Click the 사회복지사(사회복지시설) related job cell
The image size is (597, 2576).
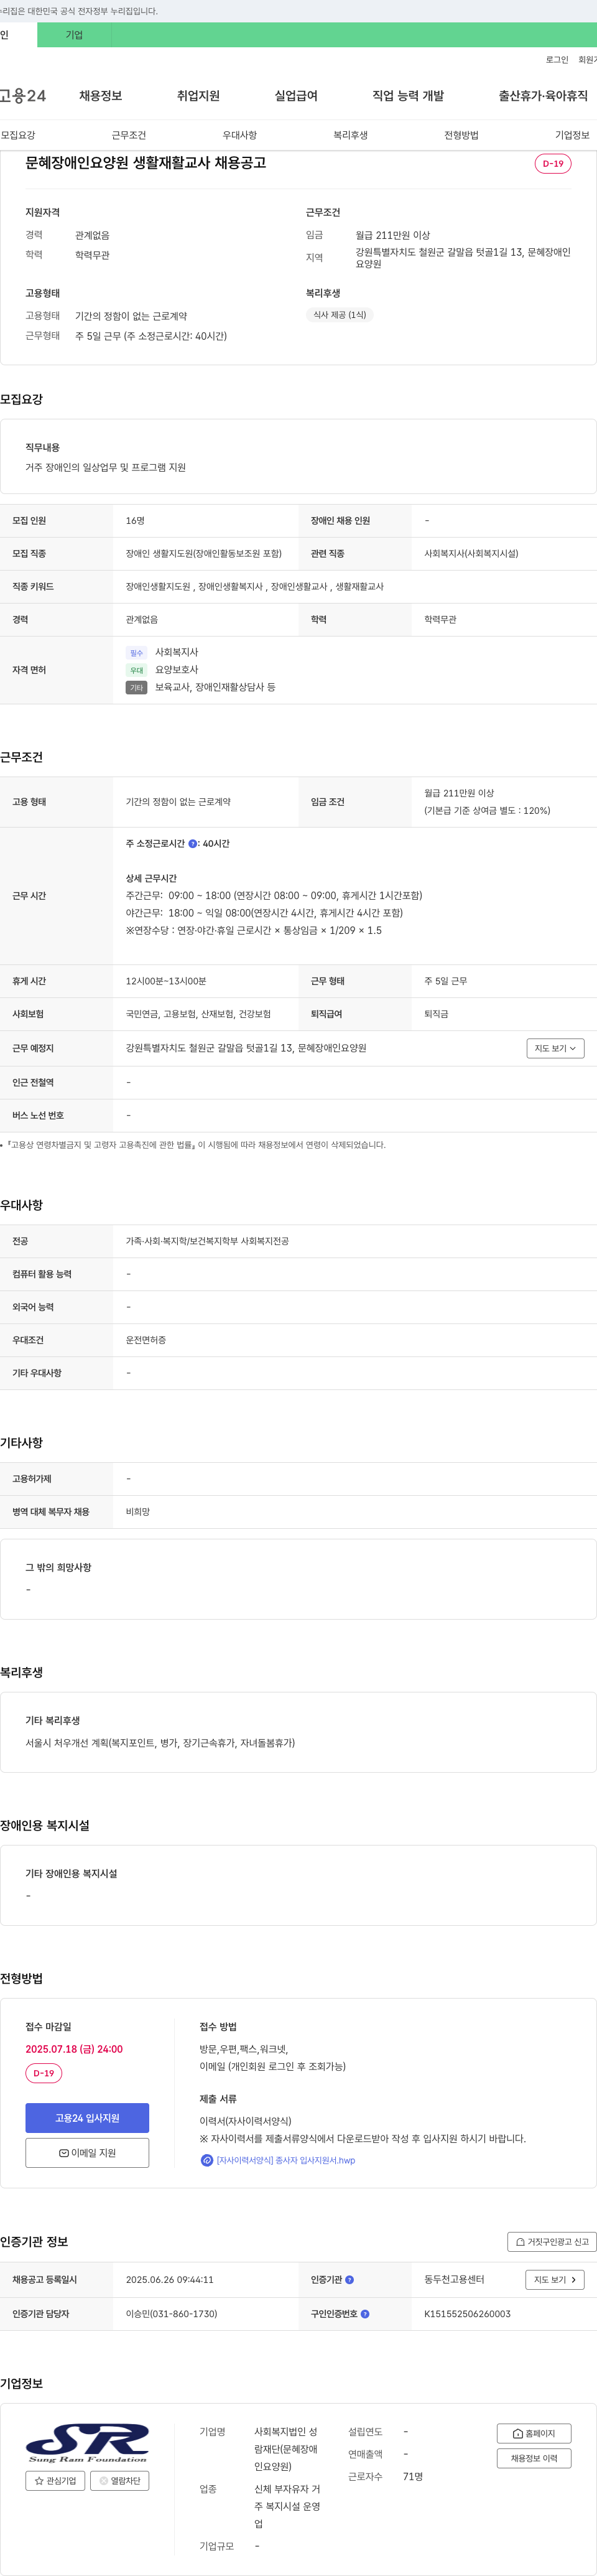point(504,554)
